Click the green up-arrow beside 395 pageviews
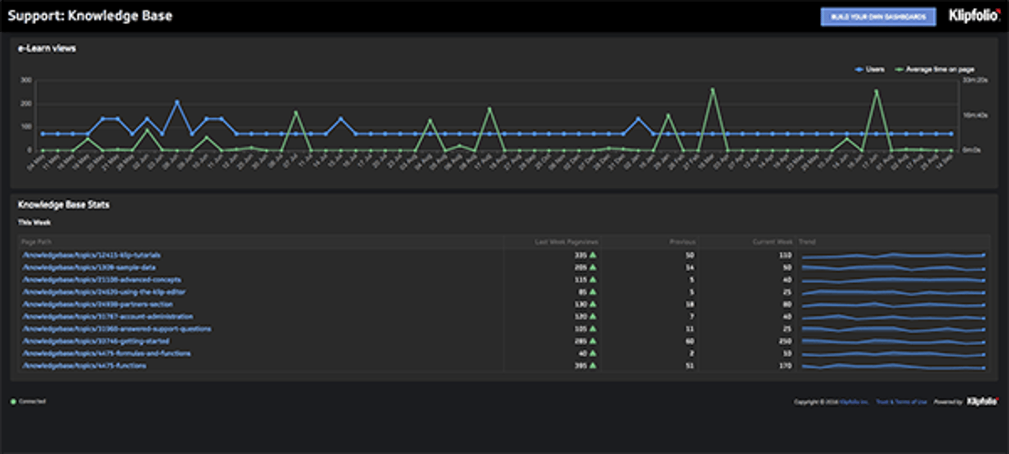This screenshot has width=1009, height=454. [593, 366]
